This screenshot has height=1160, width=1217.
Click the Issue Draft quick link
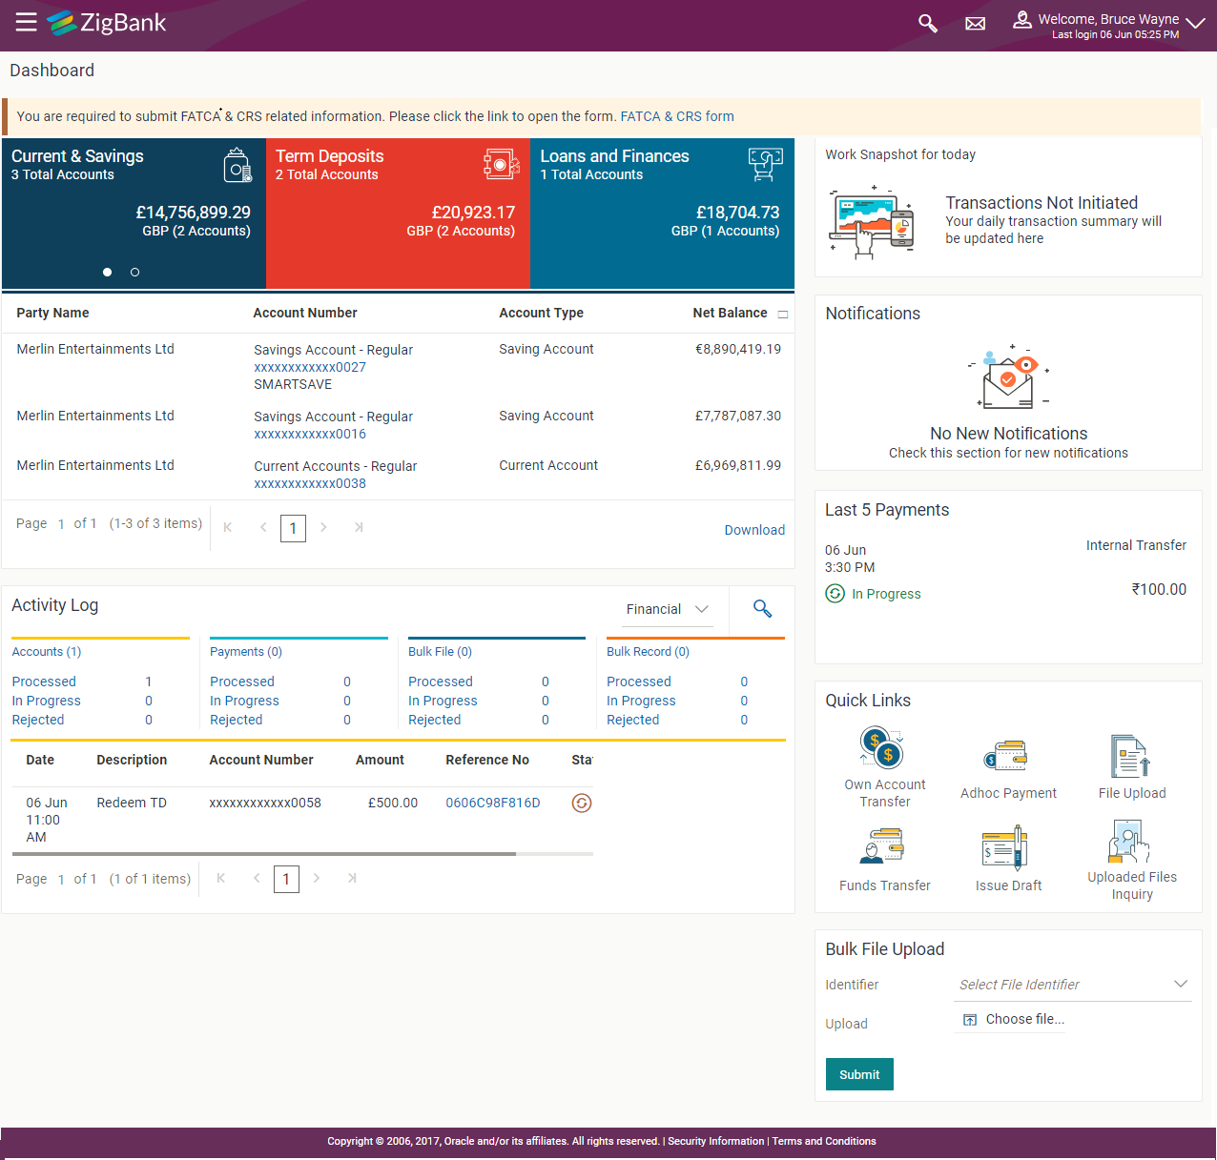point(1008,856)
